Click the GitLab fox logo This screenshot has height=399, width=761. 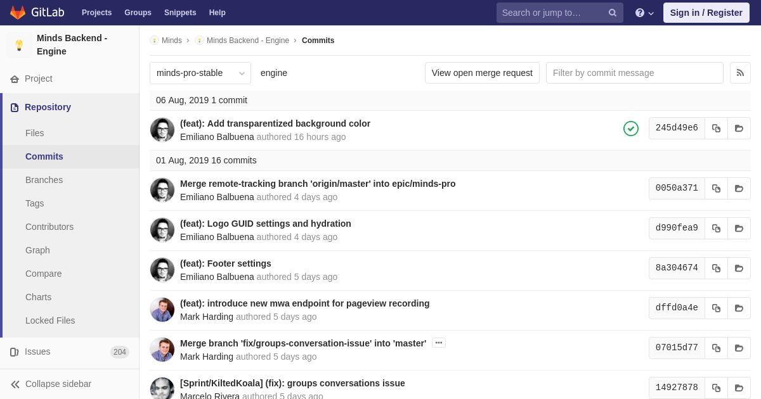[18, 13]
